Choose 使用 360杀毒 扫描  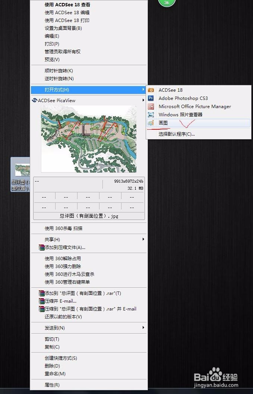64,228
